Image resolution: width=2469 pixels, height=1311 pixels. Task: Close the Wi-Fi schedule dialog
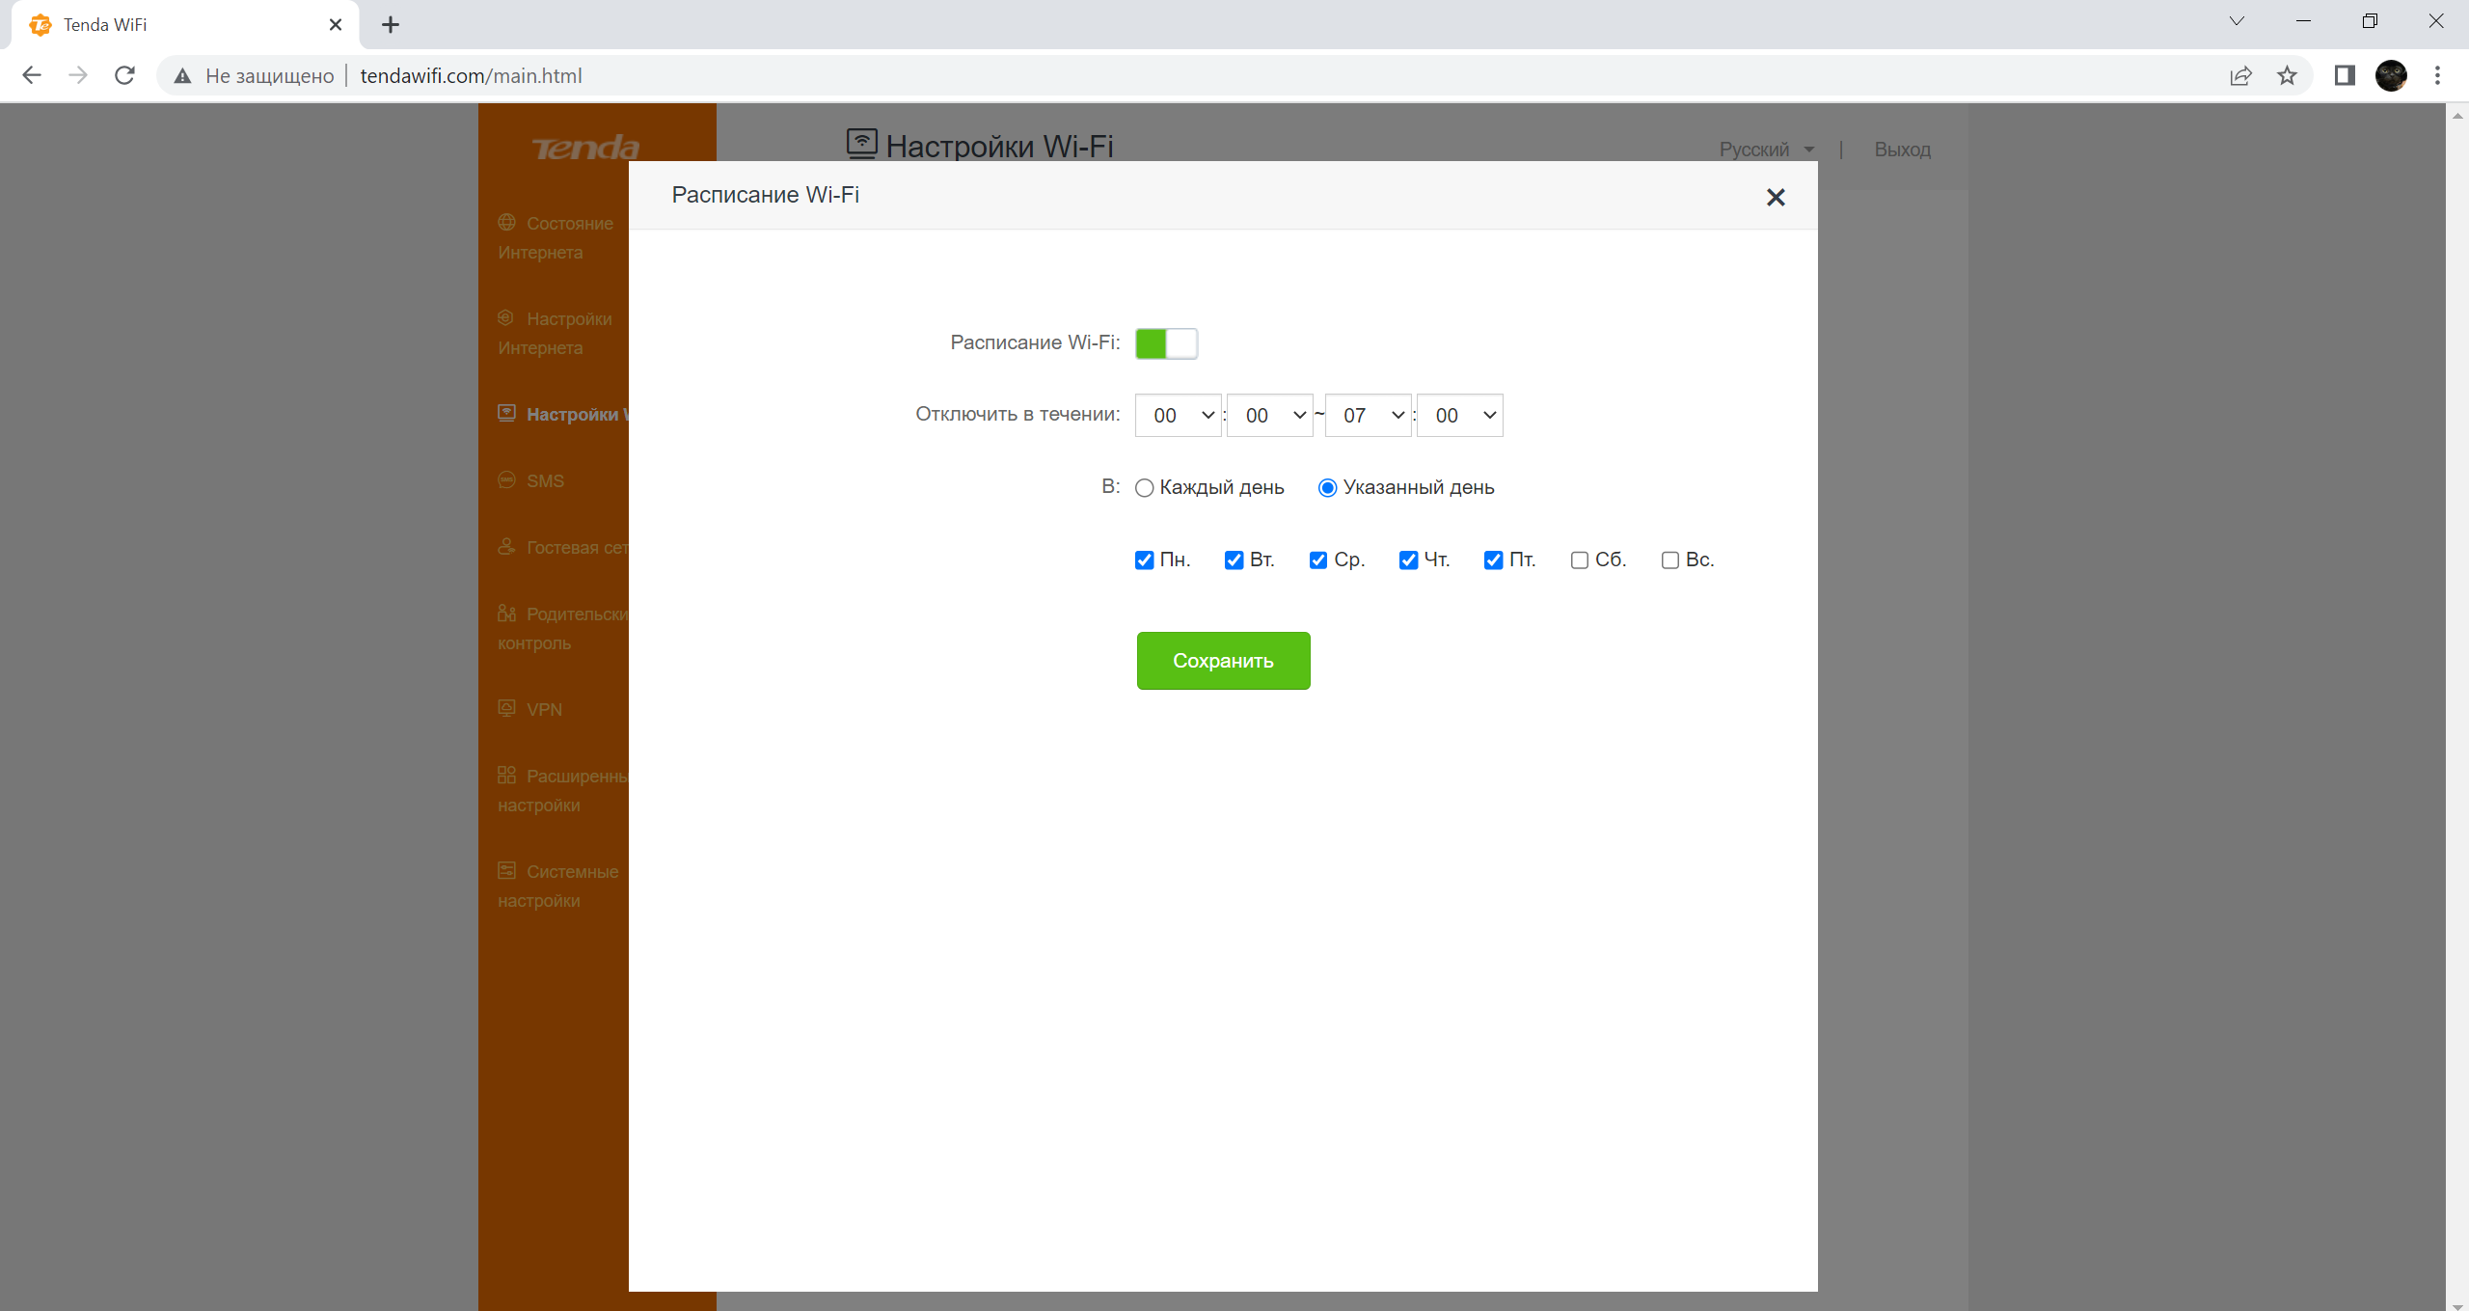1775,197
